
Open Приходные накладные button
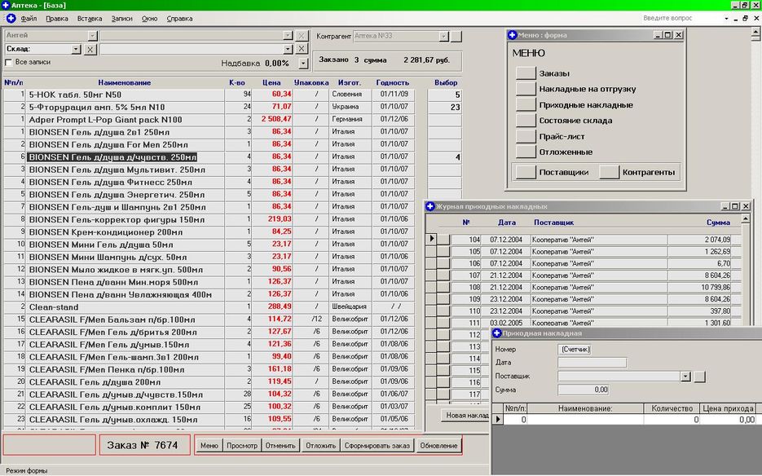526,104
